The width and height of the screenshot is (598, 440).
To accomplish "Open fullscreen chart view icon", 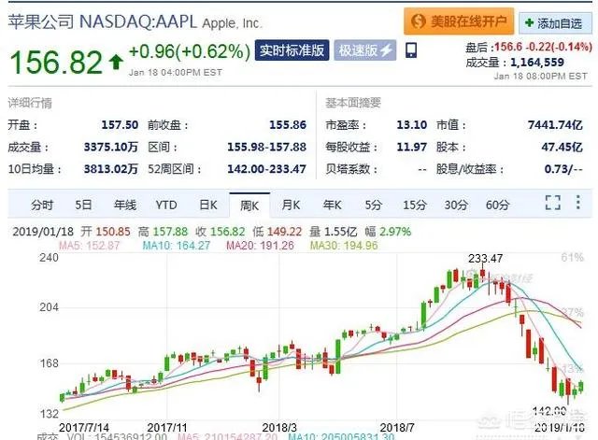I will [x=552, y=203].
